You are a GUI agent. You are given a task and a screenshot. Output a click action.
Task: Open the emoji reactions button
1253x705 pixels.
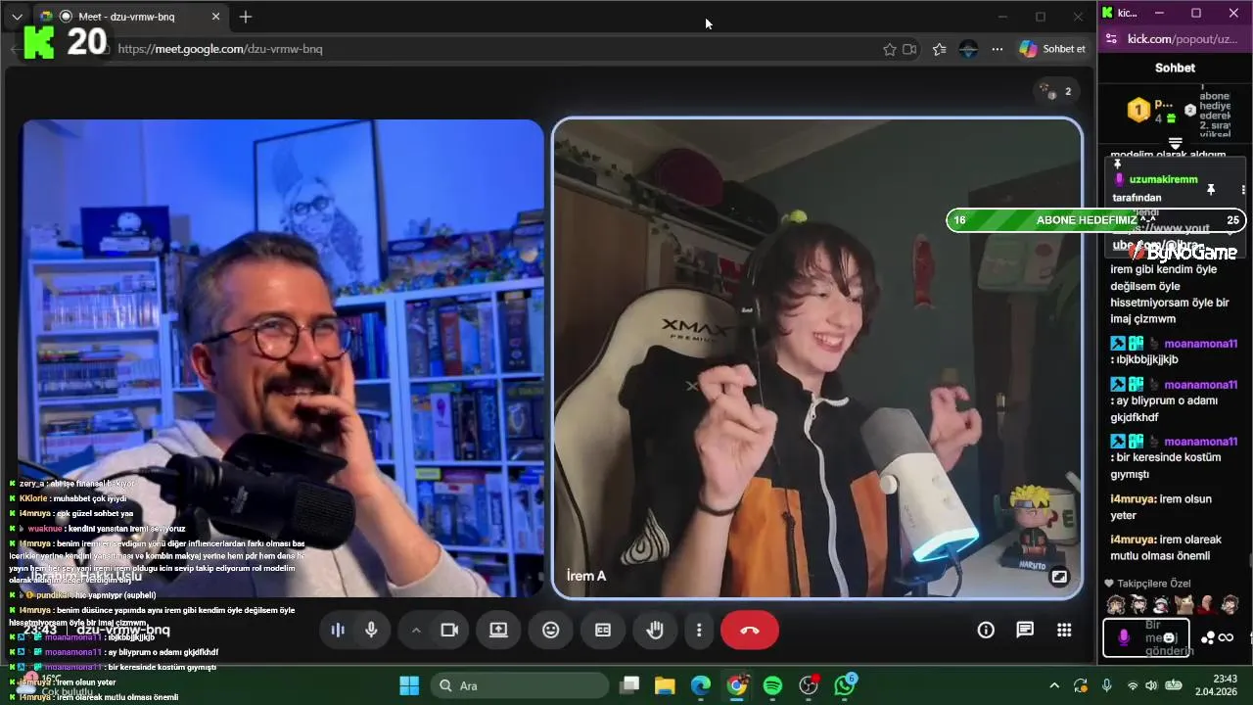pyautogui.click(x=551, y=631)
